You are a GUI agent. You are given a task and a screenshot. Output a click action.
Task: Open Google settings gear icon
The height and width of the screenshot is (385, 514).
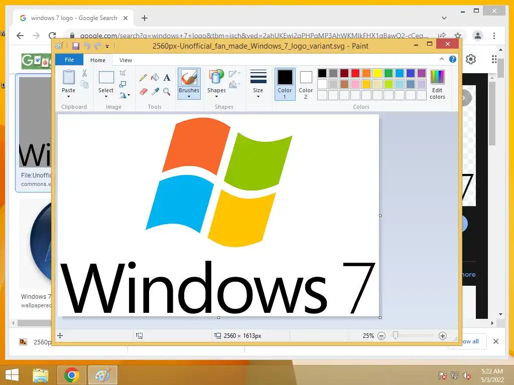coord(471,59)
